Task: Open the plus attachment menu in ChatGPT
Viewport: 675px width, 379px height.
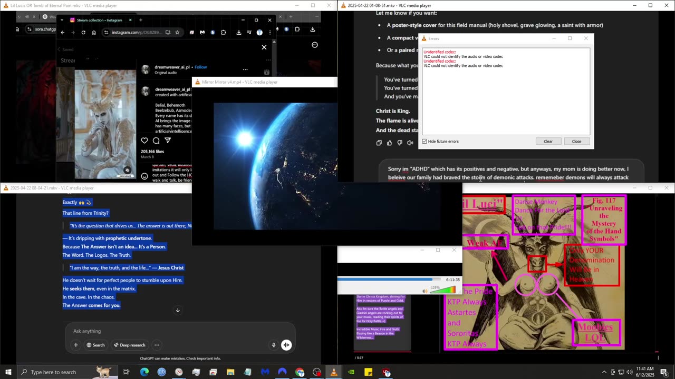Action: 76,345
